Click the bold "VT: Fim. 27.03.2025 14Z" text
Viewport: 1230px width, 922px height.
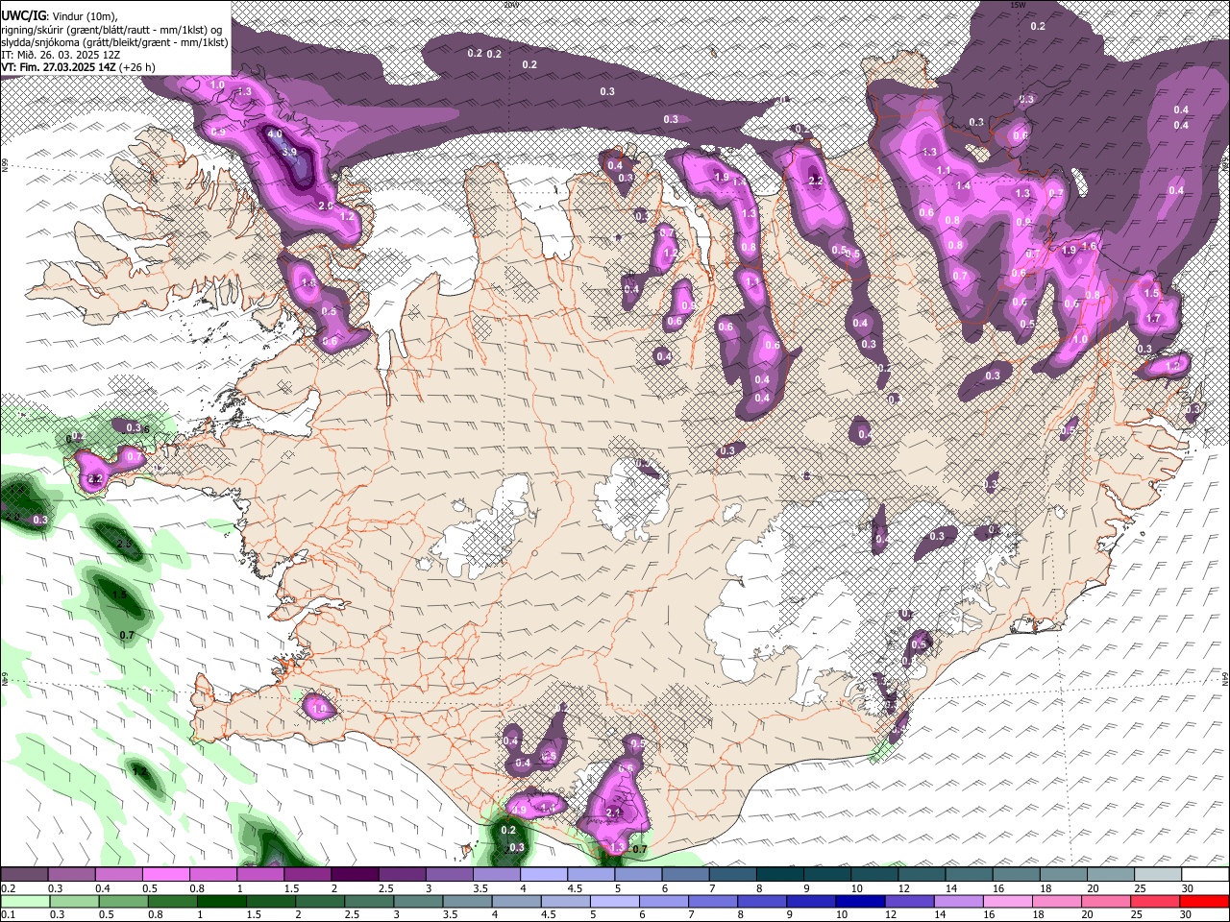tap(58, 67)
